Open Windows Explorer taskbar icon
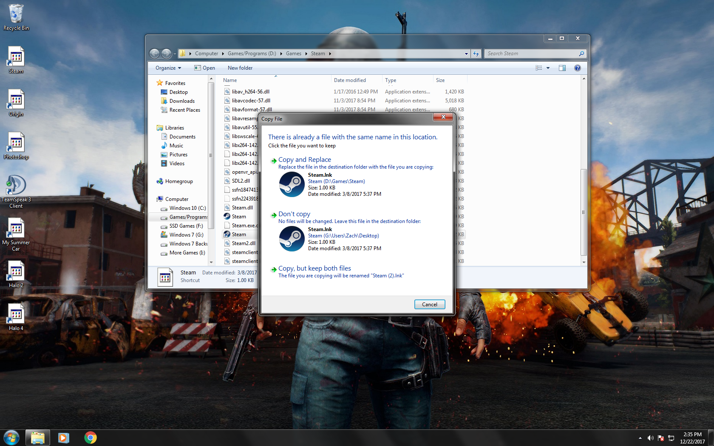The width and height of the screenshot is (714, 446). point(38,438)
